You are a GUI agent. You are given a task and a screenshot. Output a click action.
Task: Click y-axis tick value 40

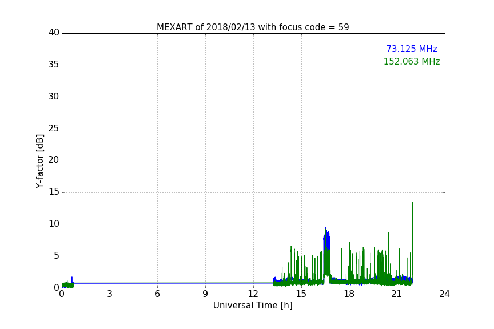click(54, 33)
